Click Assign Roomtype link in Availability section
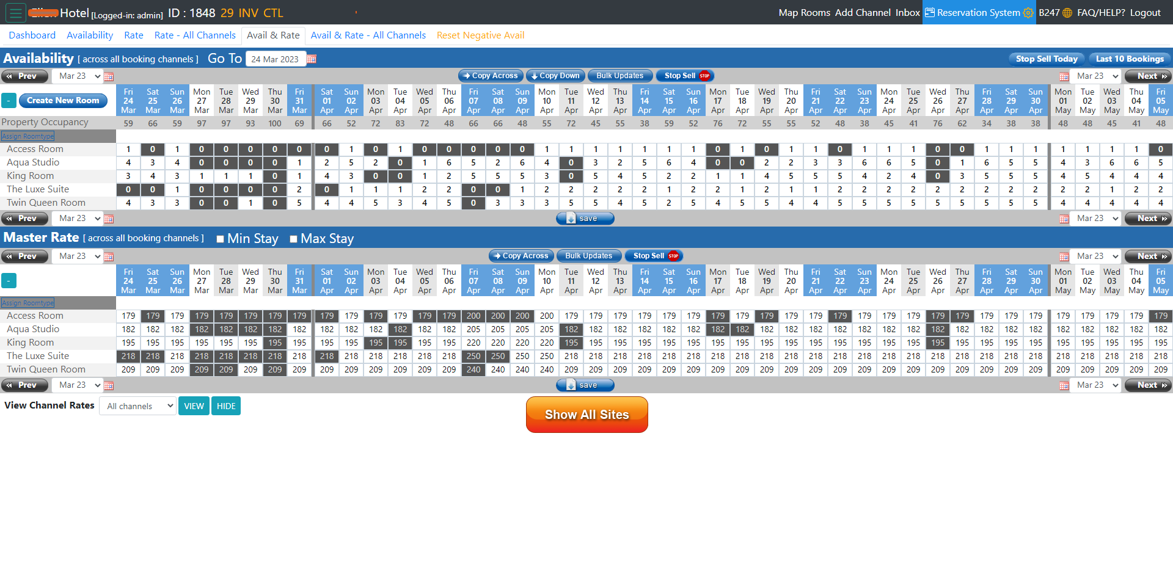 click(x=27, y=136)
